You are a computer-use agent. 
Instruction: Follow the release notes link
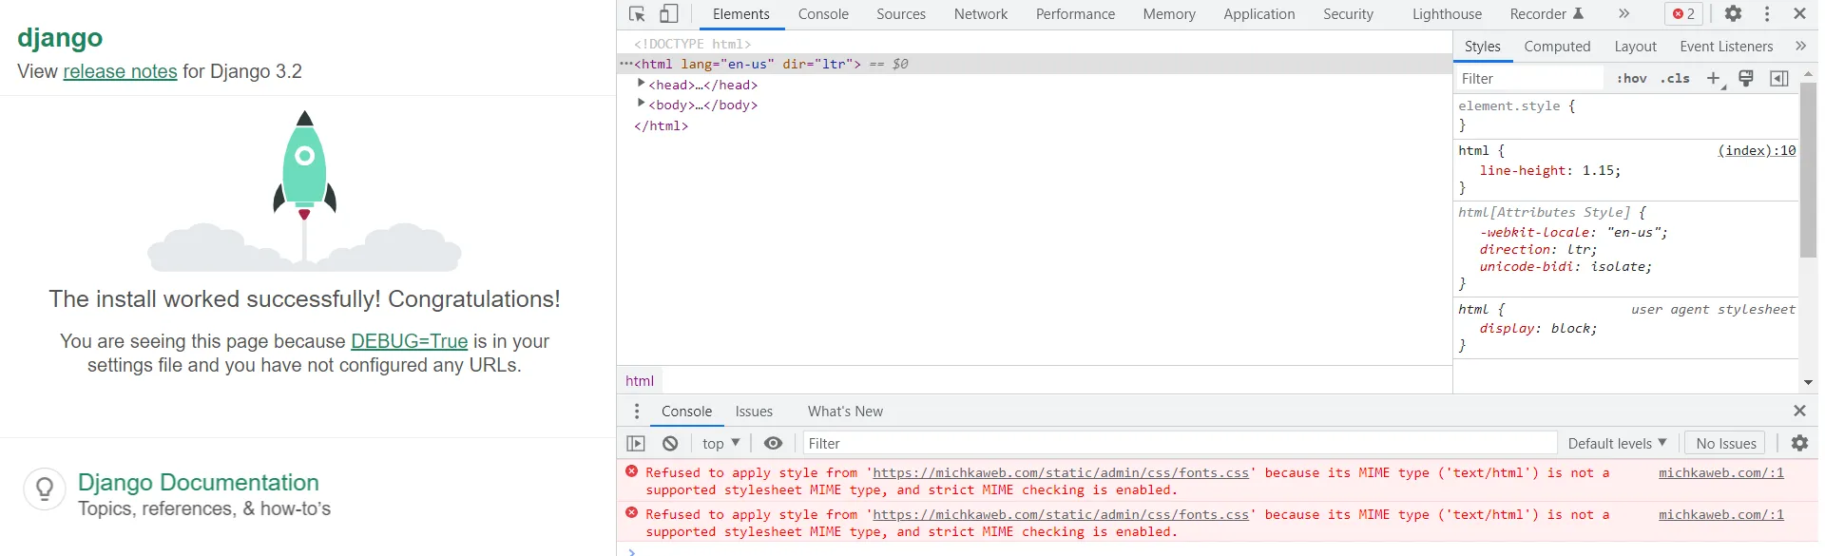[120, 71]
